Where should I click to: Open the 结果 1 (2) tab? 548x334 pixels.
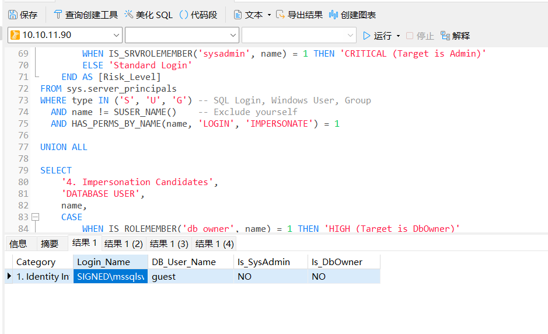(x=123, y=243)
